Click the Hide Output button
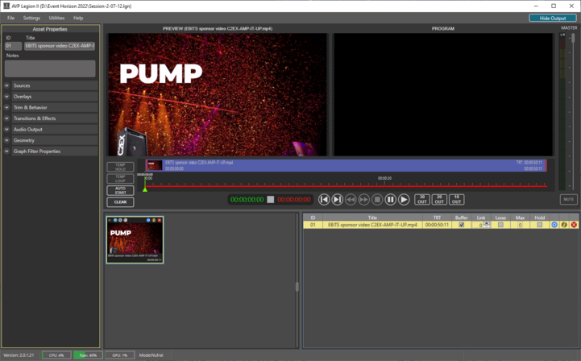 [552, 18]
